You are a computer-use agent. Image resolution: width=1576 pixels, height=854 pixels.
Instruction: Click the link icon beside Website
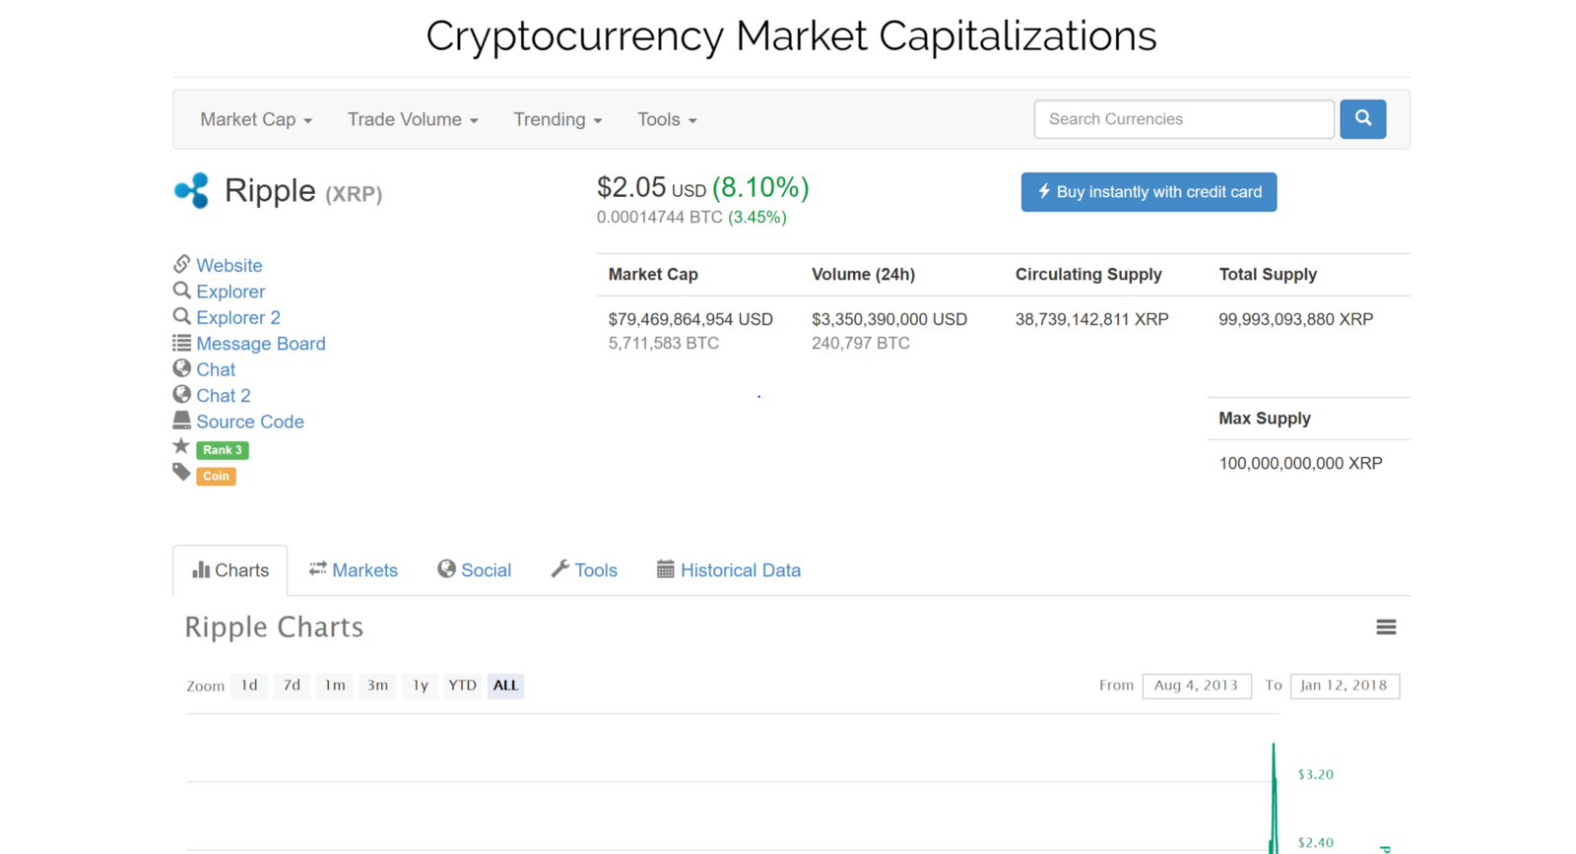(182, 264)
